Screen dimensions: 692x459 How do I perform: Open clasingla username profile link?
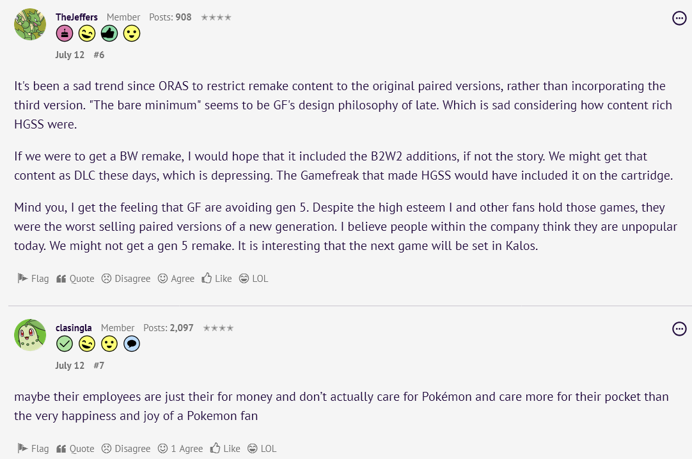point(74,328)
